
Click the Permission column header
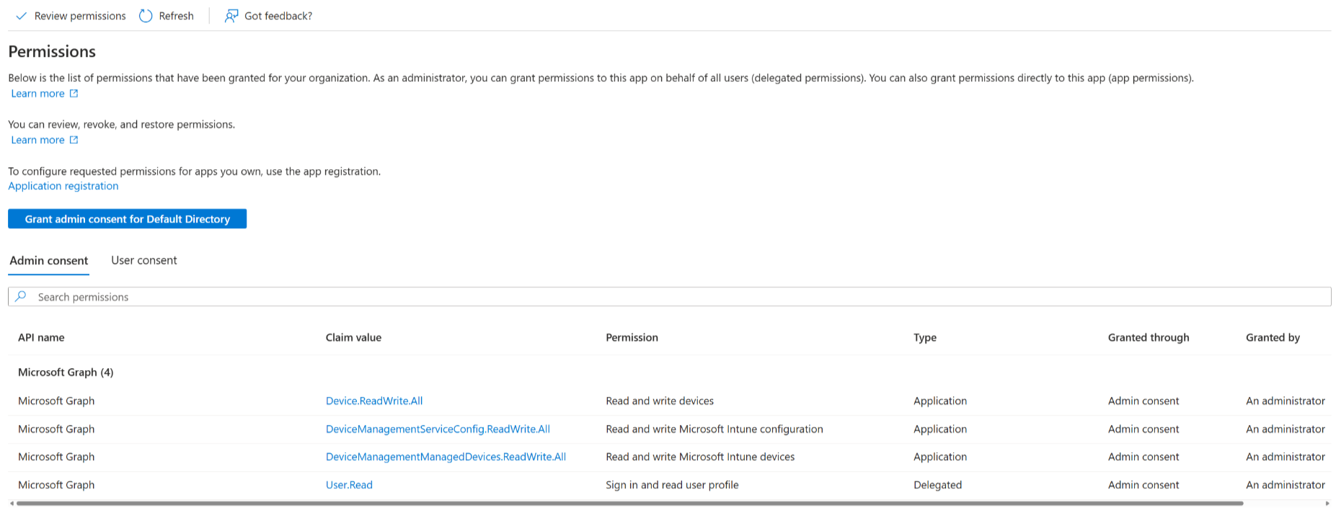tap(632, 337)
